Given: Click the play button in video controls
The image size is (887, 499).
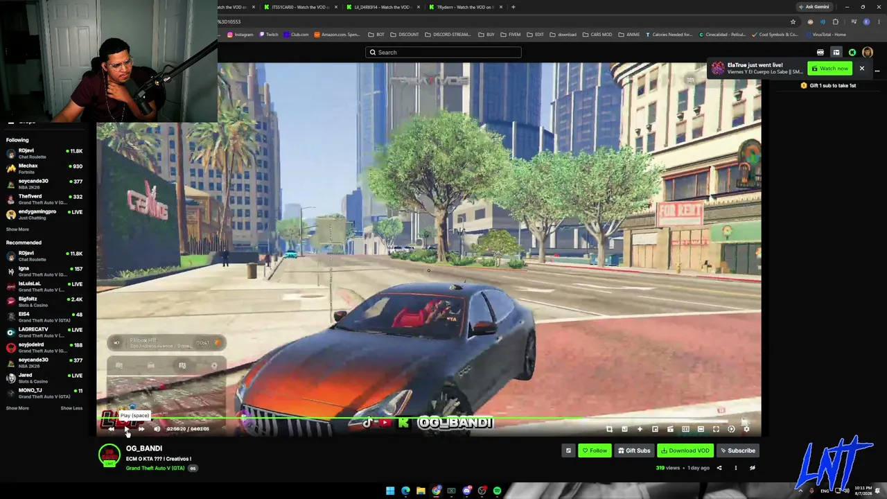Looking at the screenshot, I should pyautogui.click(x=126, y=429).
